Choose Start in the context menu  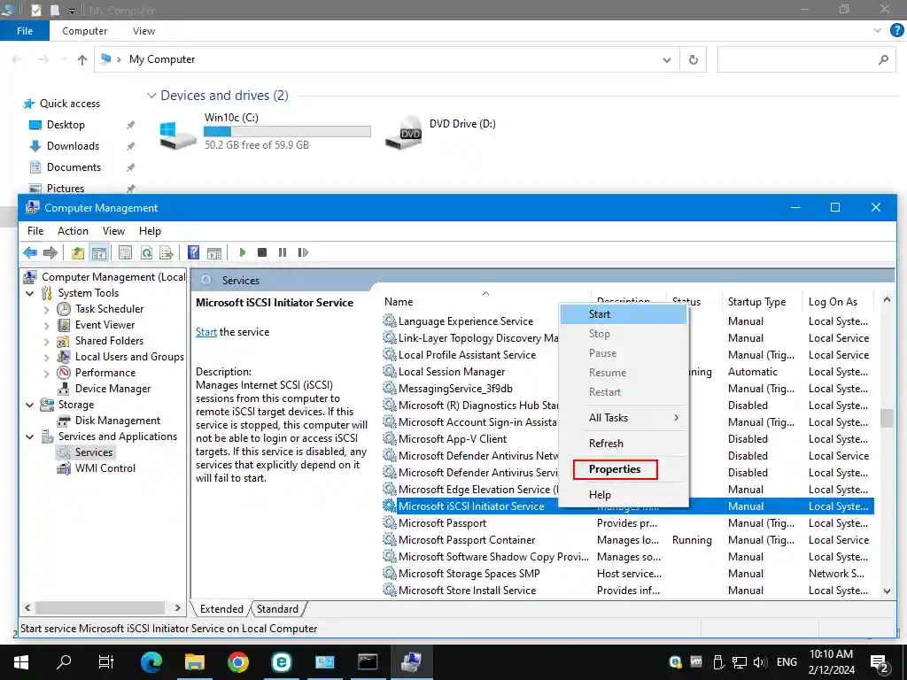pyautogui.click(x=624, y=314)
